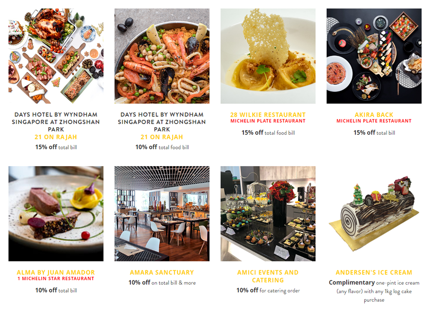The image size is (436, 309).
Task: Open the Andersen's log cake image
Action: pos(374,214)
